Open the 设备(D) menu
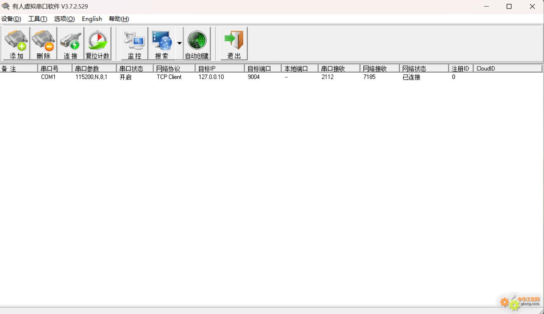 coord(11,19)
